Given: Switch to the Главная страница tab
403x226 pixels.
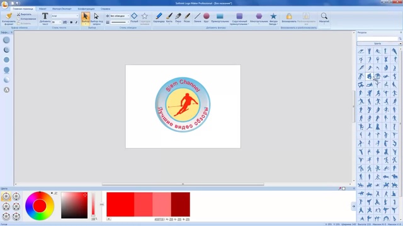Looking at the screenshot, I should point(23,9).
